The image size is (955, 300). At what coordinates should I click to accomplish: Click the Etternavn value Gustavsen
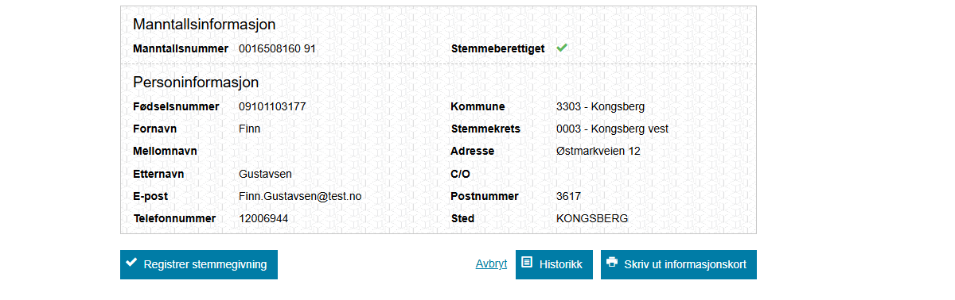pos(266,174)
